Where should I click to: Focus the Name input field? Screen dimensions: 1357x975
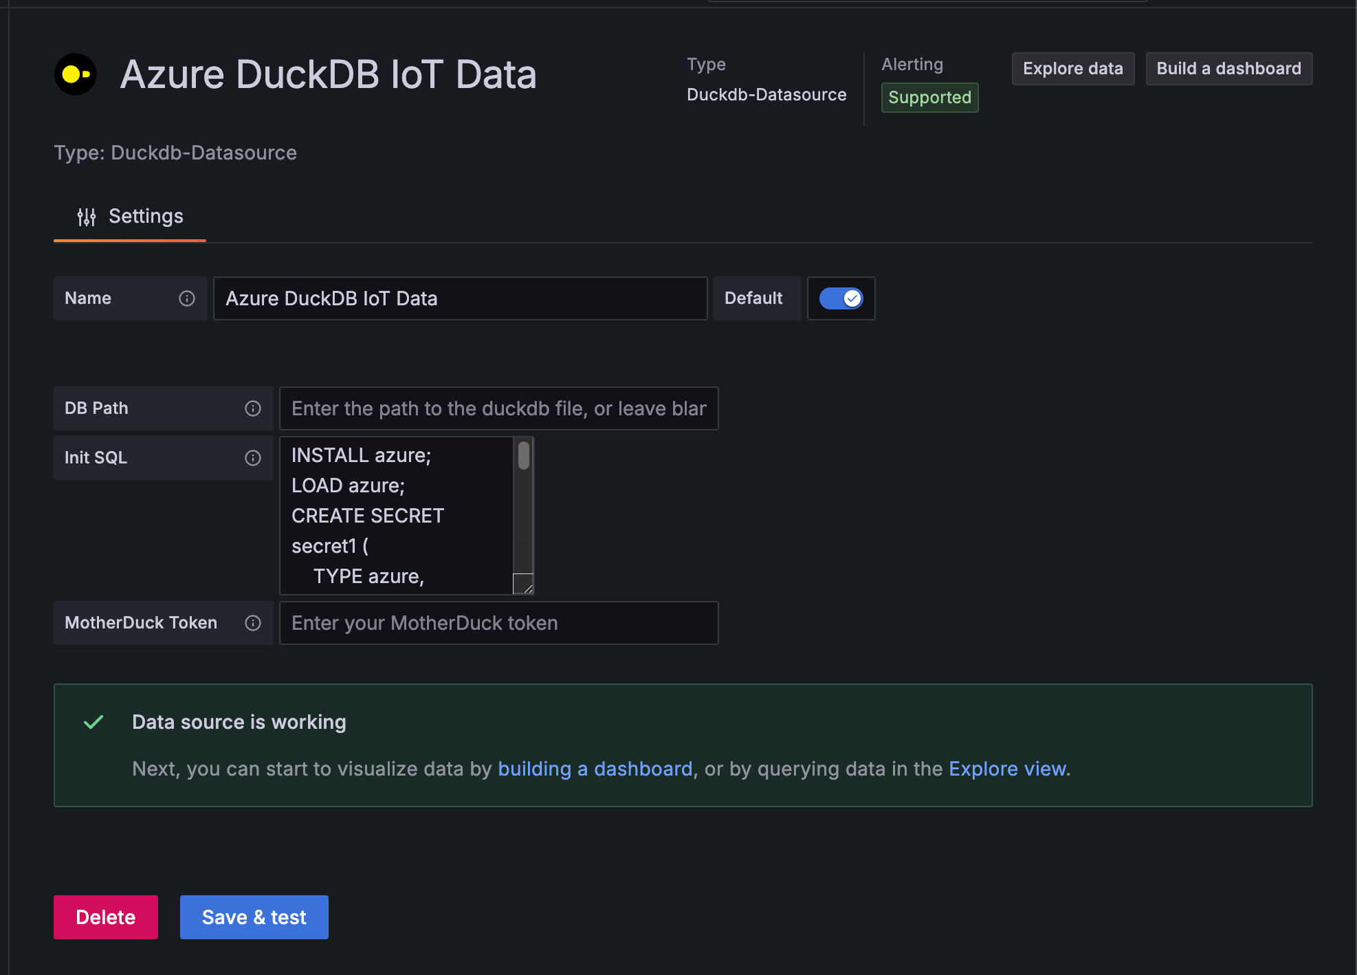(x=461, y=298)
